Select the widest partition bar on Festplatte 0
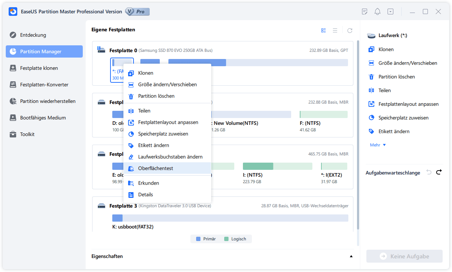 click(x=258, y=63)
